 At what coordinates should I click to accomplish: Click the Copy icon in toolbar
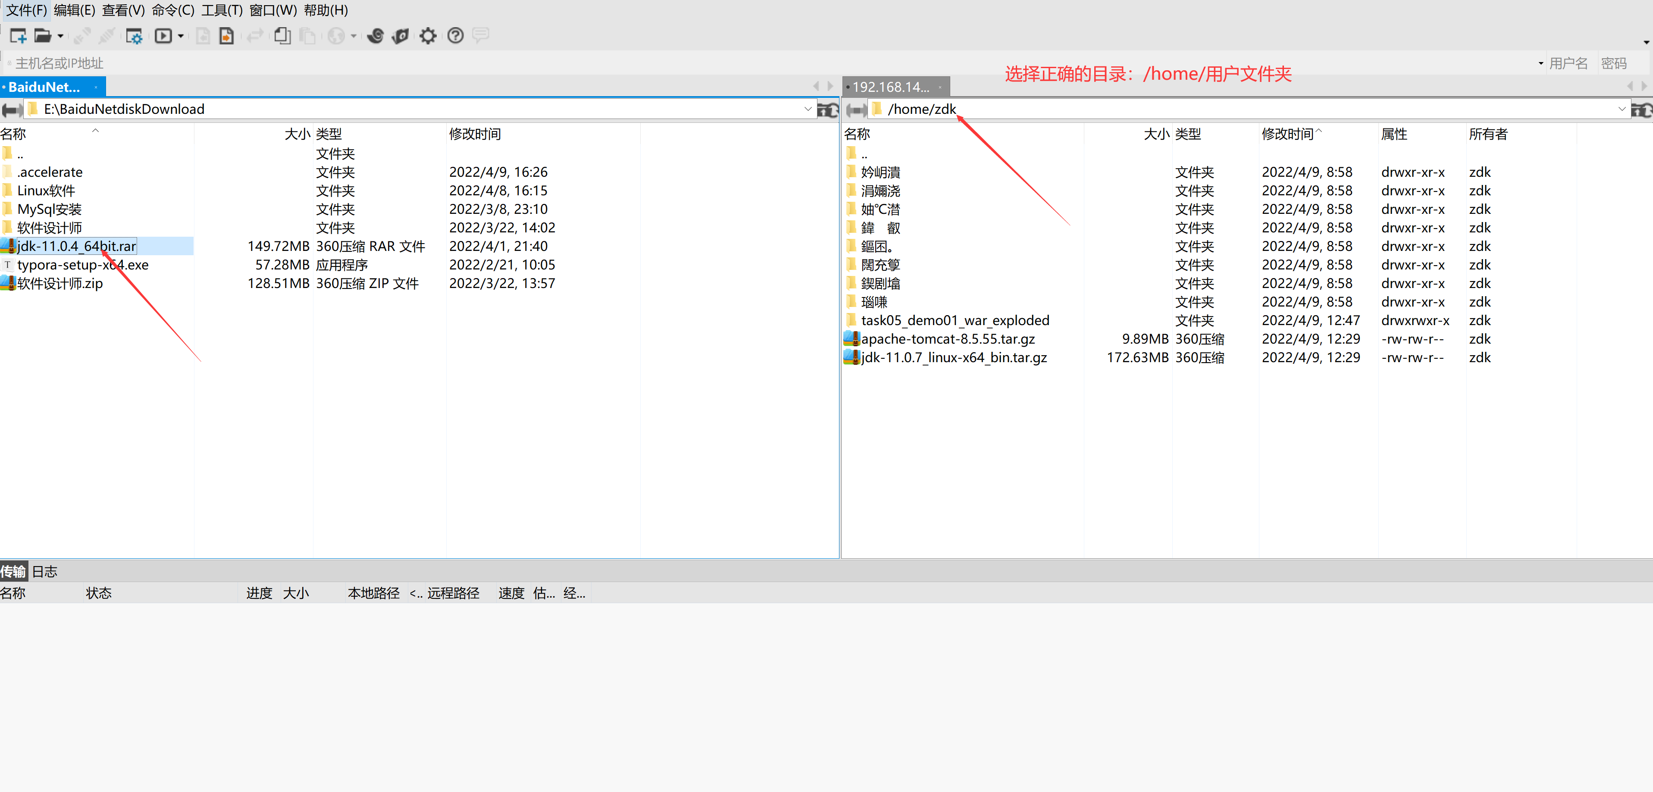(x=282, y=36)
